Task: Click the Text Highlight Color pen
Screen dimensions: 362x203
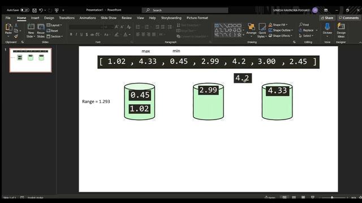Action: point(117,34)
